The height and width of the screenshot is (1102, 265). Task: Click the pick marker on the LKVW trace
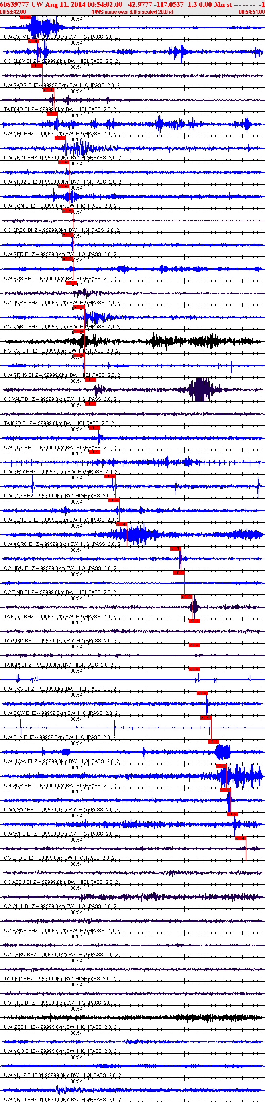coord(213,741)
